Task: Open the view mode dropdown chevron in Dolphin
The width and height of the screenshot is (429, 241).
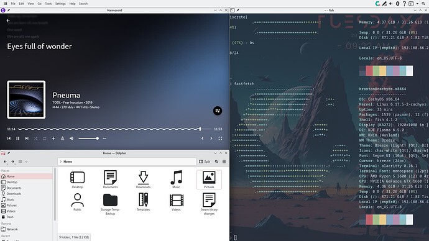Action: (x=26, y=161)
